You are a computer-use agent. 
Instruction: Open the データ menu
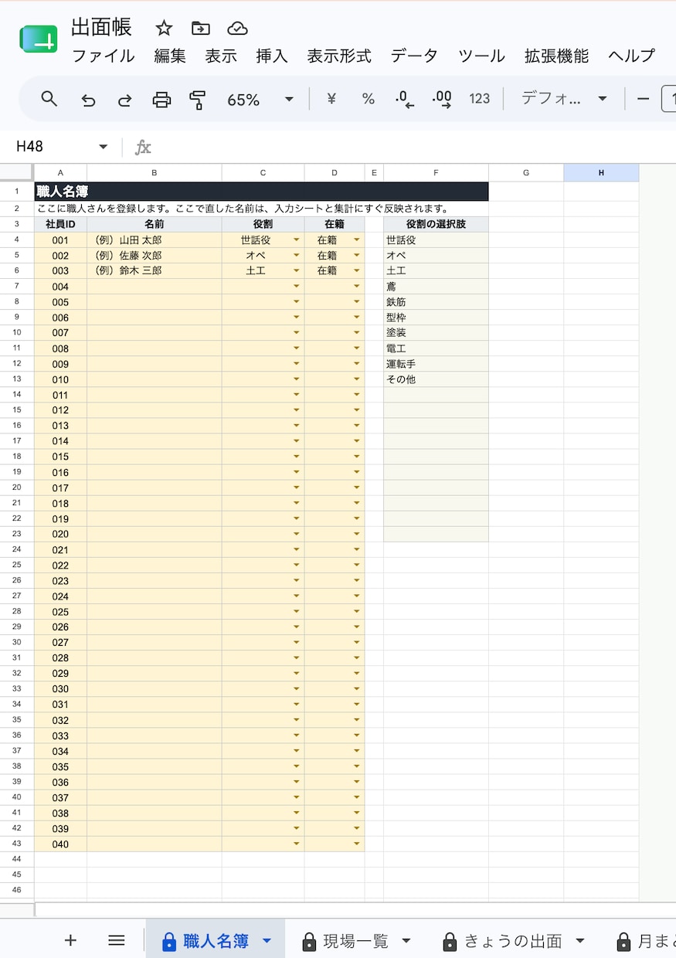point(414,56)
